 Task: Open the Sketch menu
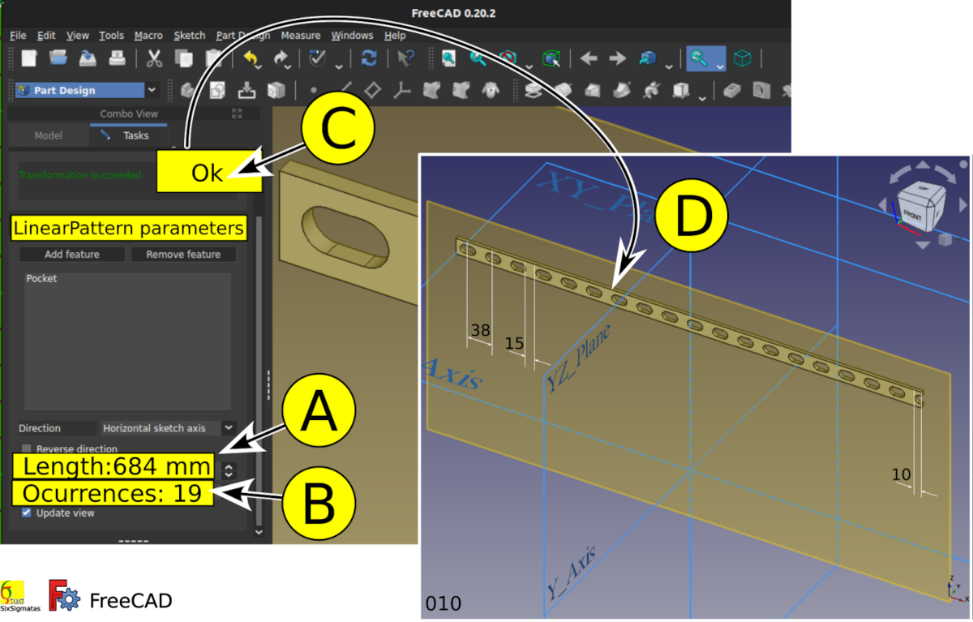point(190,36)
